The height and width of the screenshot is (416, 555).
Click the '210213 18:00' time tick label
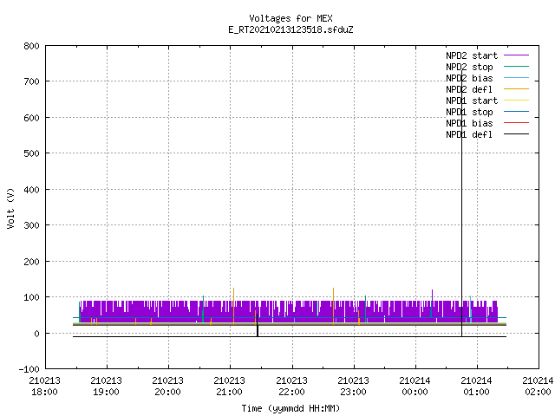(44, 387)
